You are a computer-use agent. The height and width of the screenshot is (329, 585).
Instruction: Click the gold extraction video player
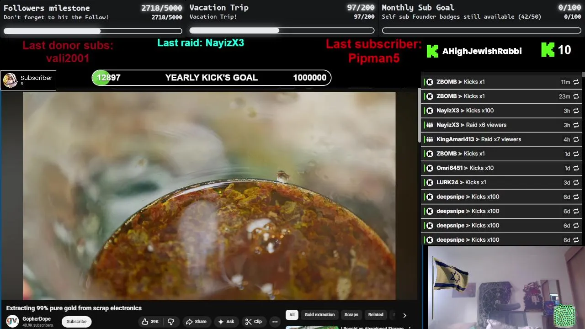(x=209, y=196)
